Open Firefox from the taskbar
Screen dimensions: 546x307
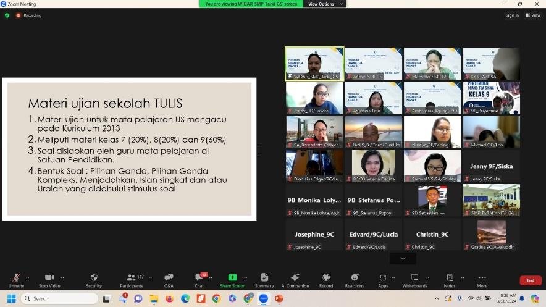pos(169,298)
